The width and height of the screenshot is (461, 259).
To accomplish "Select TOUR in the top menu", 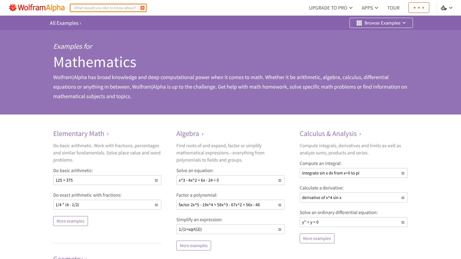I will click(393, 7).
